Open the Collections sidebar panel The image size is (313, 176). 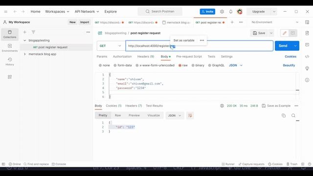10,34
